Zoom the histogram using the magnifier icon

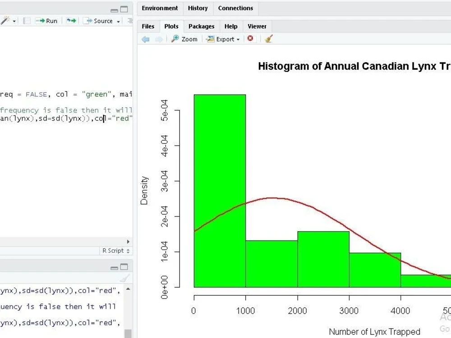[x=183, y=39]
